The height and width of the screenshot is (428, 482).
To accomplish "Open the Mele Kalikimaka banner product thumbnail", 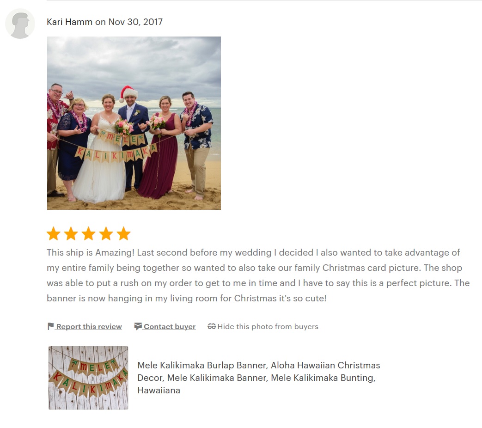I will pyautogui.click(x=88, y=378).
